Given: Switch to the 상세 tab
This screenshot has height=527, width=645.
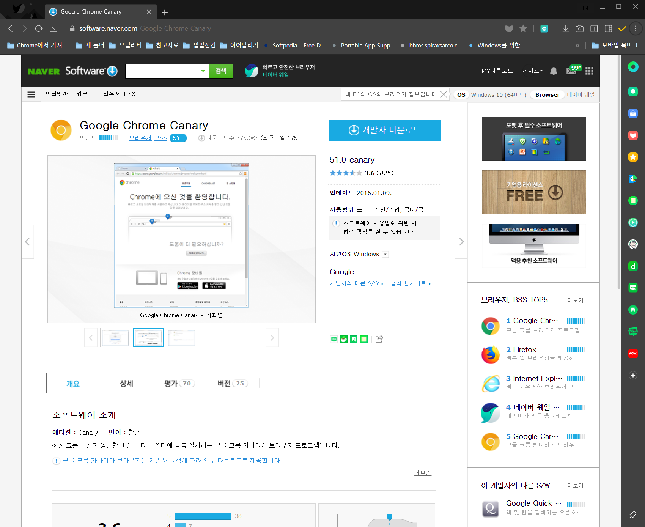Looking at the screenshot, I should [126, 383].
